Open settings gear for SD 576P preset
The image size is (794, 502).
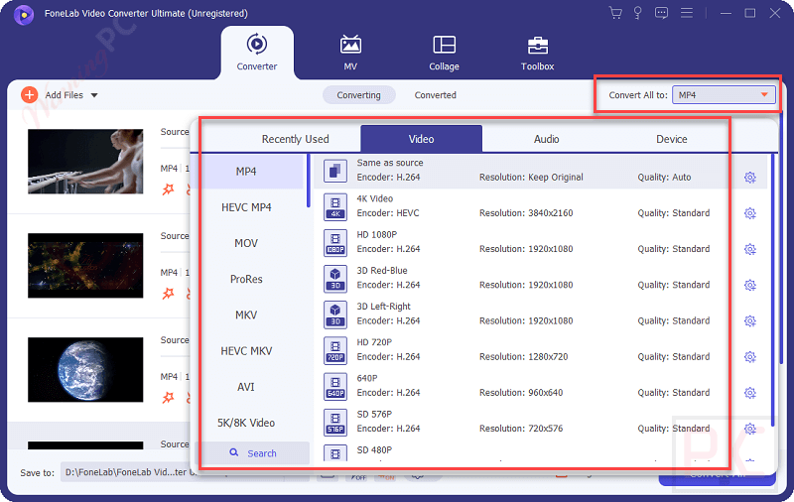click(750, 429)
